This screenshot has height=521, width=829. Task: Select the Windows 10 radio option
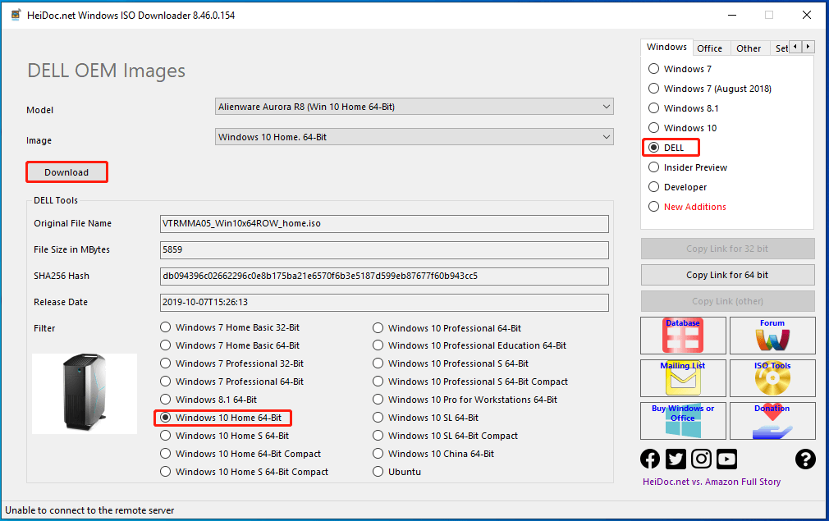pyautogui.click(x=683, y=128)
